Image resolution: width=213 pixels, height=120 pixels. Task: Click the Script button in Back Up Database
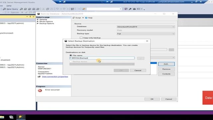(77, 18)
